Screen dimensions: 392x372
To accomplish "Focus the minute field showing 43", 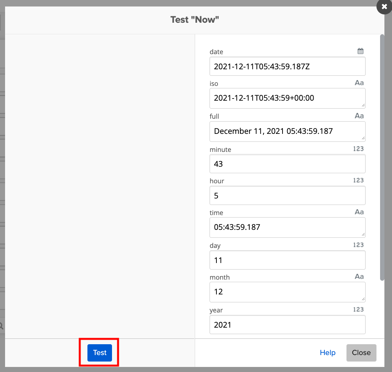I will pos(287,164).
